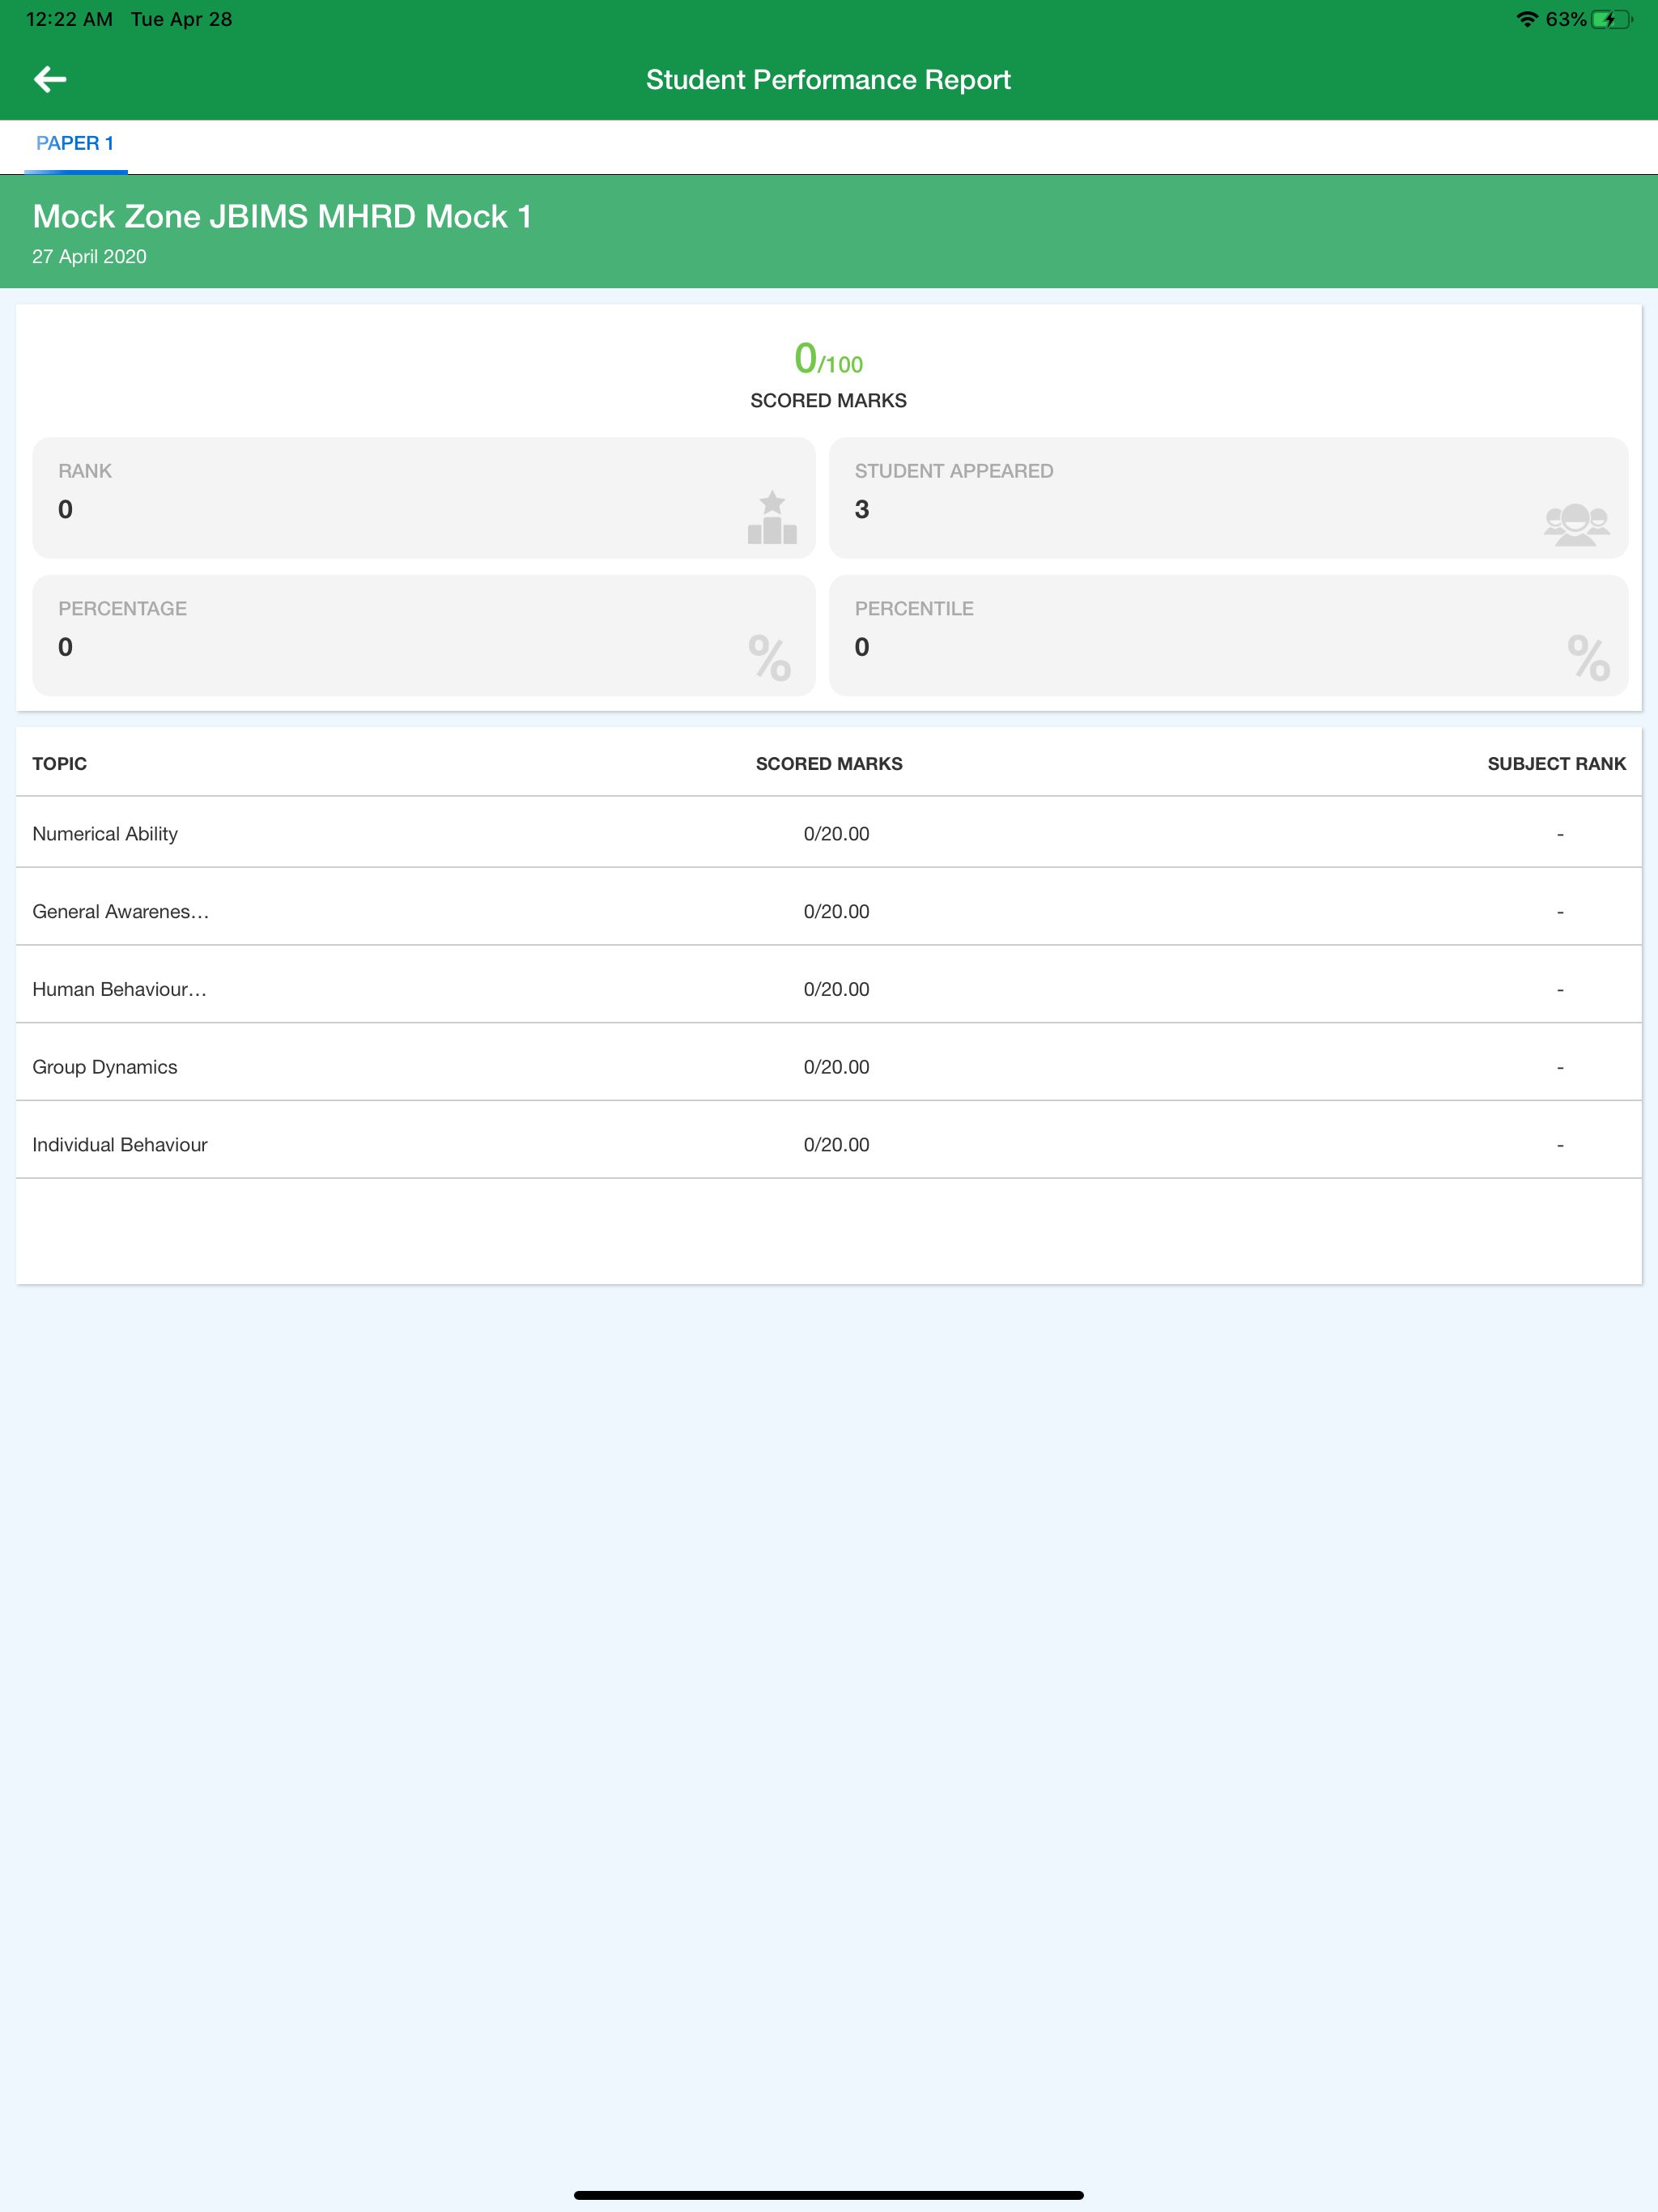Tap the PERCENTILE card label
The width and height of the screenshot is (1658, 2212).
pyautogui.click(x=914, y=609)
